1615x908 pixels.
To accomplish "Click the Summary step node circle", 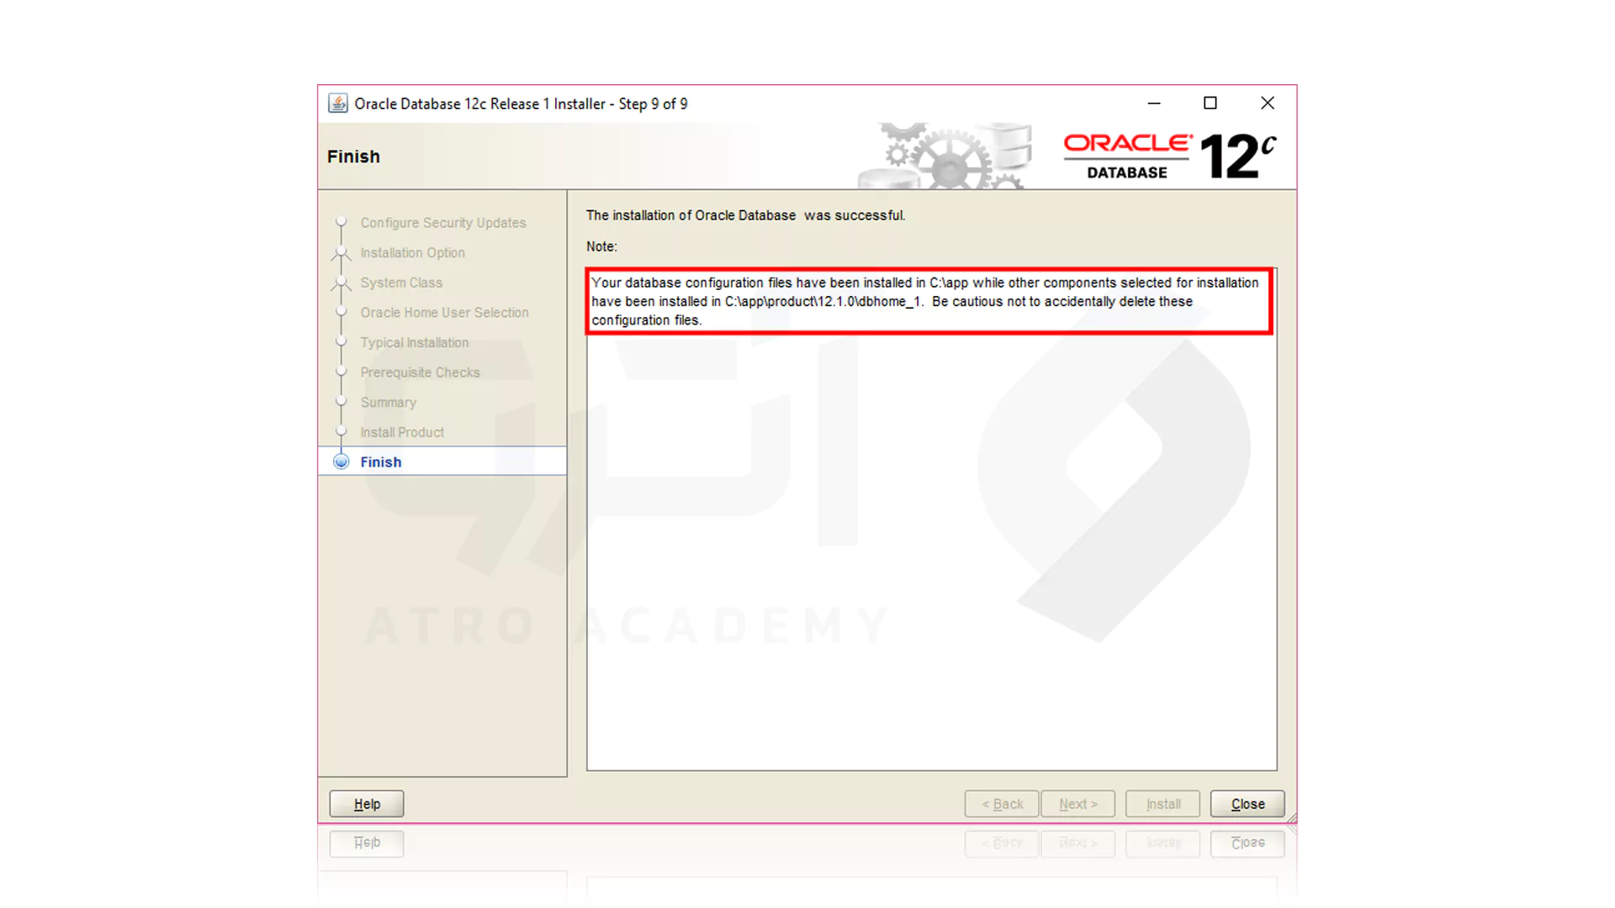I will 342,402.
